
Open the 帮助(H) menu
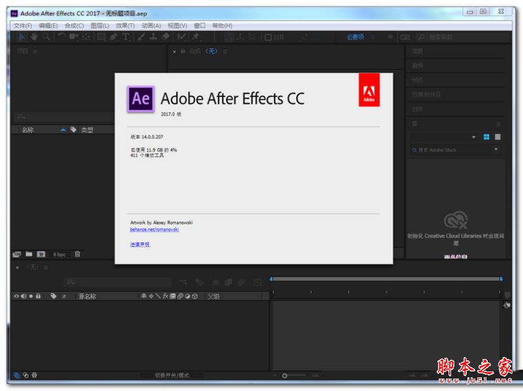click(222, 25)
